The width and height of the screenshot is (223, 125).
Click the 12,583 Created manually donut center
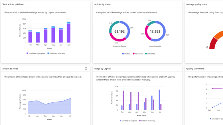[x=155, y=31]
